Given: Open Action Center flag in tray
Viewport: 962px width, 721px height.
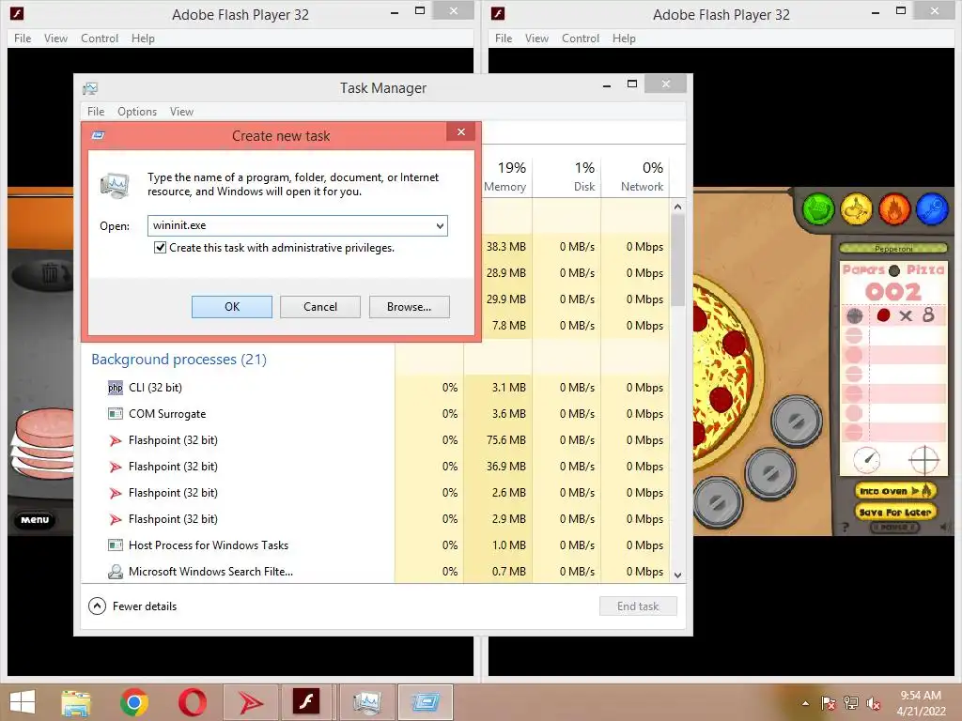Looking at the screenshot, I should point(829,703).
